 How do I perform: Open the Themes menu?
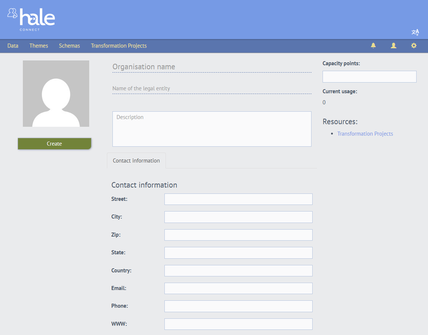tap(39, 46)
